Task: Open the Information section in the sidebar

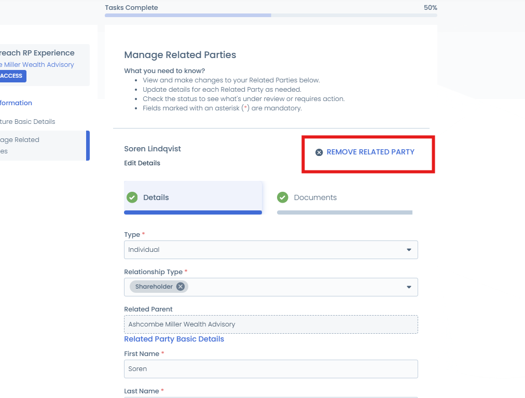Action: [x=16, y=103]
